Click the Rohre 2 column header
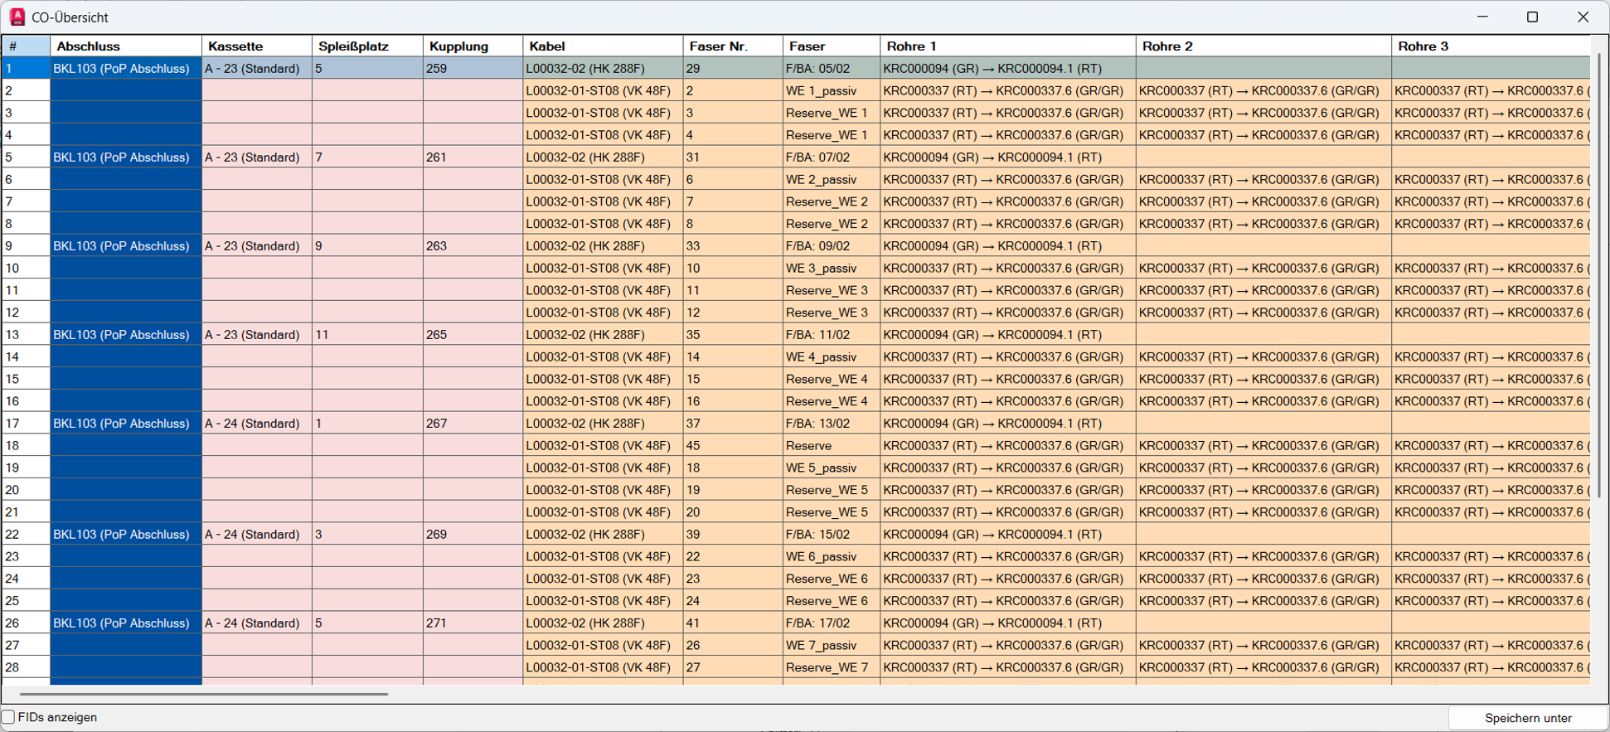1610x732 pixels. pyautogui.click(x=1263, y=46)
